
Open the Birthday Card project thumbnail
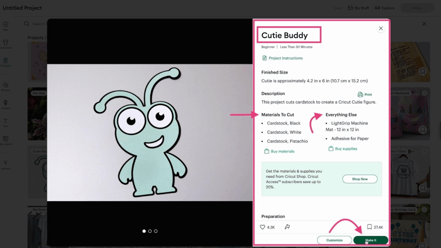click(x=410, y=226)
